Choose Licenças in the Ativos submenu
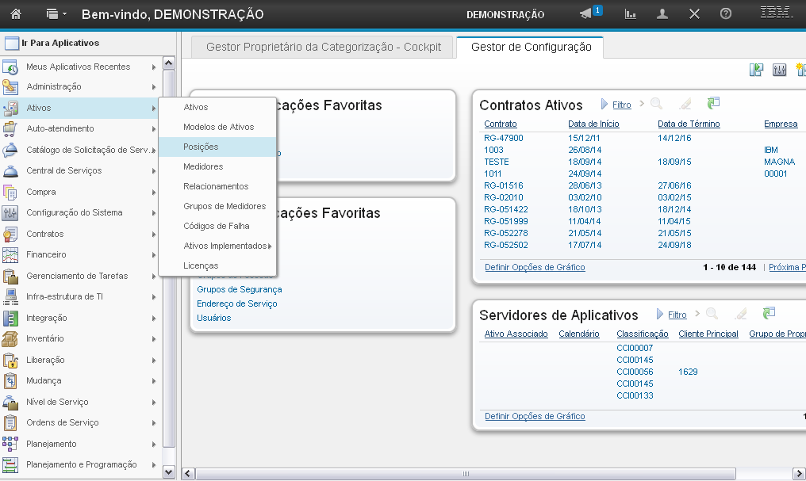 (201, 265)
